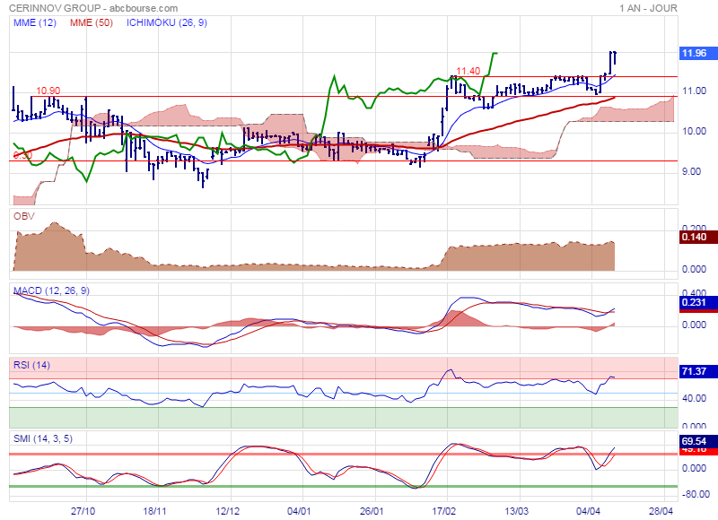The image size is (718, 520).
Task: Click "-80.00" on the SMI panel axis
Action: click(695, 494)
